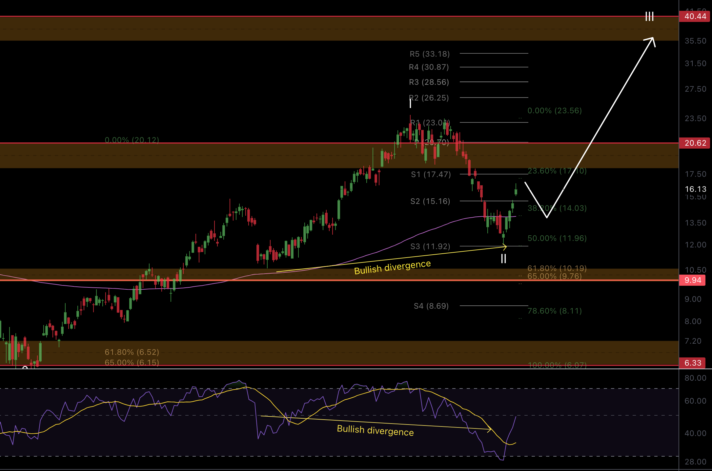This screenshot has width=712, height=471.
Task: Click the 0.00% (20.12) Fibonacci label
Action: (x=132, y=140)
